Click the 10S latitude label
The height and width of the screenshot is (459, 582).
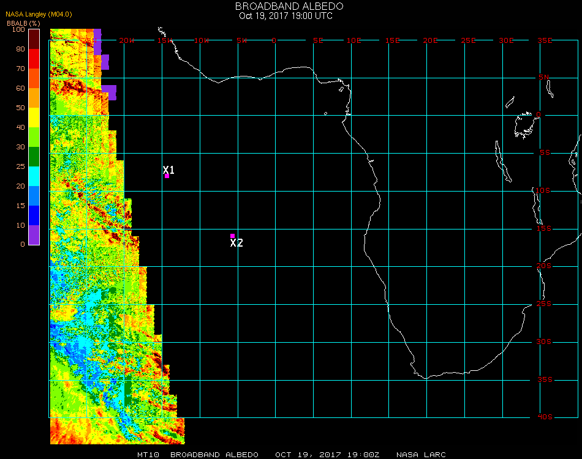click(x=543, y=190)
